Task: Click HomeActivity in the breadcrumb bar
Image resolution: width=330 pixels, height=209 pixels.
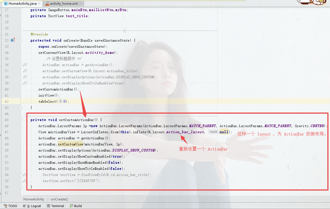Action: pos(34,199)
